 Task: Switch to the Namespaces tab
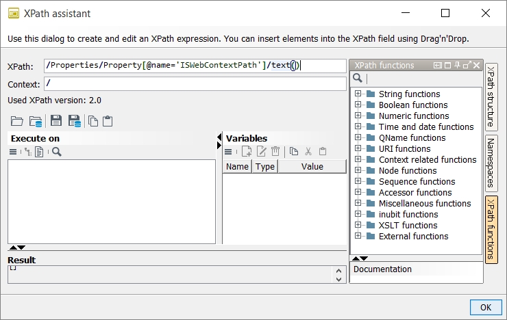coord(491,163)
